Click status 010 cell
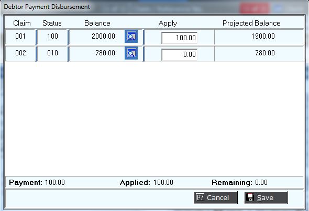 [x=52, y=53]
